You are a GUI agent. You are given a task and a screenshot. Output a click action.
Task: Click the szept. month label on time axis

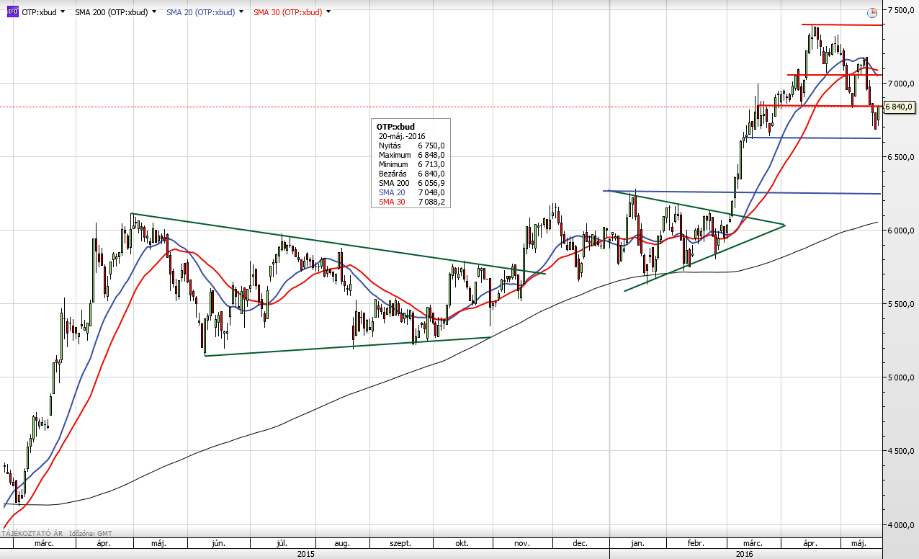pyautogui.click(x=400, y=543)
